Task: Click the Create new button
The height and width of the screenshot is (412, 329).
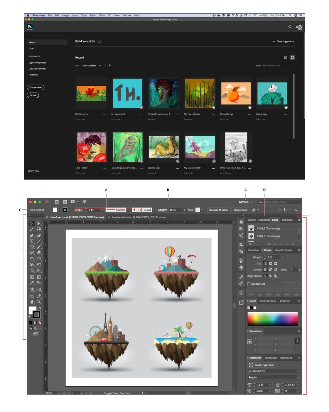Action: point(36,88)
